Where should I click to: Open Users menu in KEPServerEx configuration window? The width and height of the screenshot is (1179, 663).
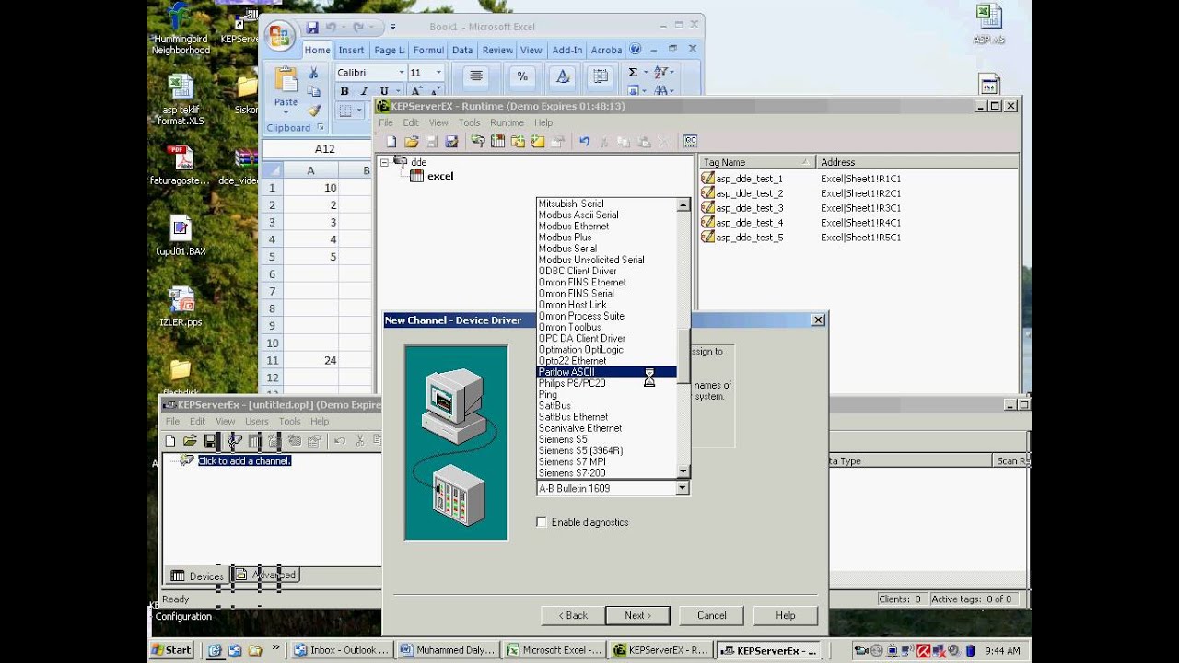click(x=257, y=422)
